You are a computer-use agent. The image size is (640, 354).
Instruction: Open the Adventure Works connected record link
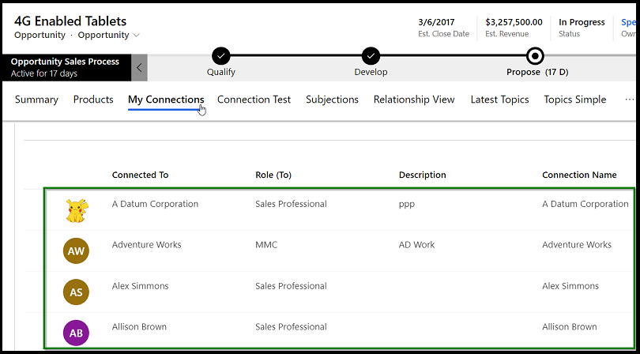click(146, 245)
